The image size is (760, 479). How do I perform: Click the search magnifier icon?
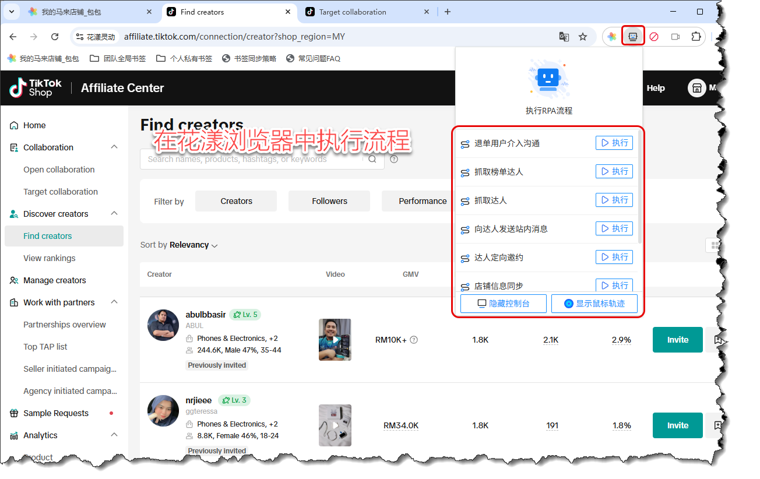(372, 159)
